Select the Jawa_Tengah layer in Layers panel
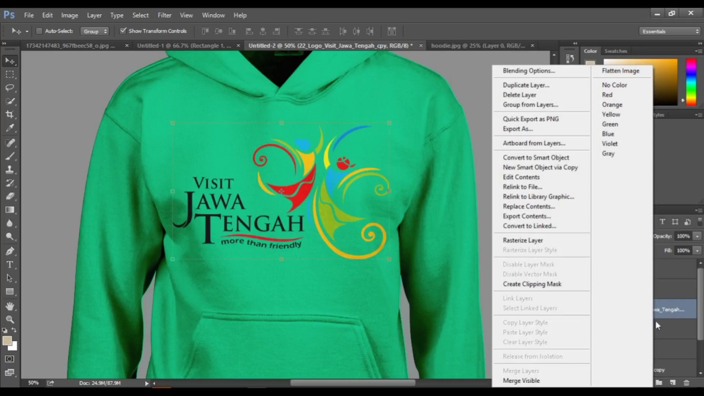704x396 pixels. (675, 310)
